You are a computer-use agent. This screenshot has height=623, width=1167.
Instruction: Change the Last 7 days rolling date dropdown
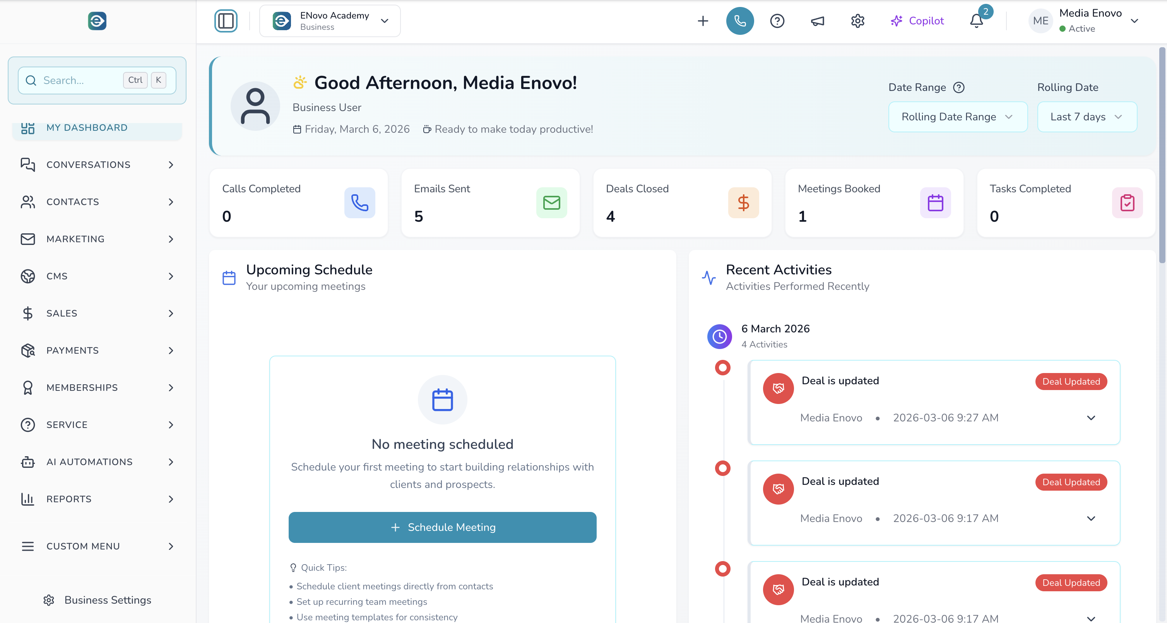click(1087, 116)
